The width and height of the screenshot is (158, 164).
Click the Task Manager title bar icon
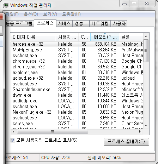pyautogui.click(x=6, y=5)
